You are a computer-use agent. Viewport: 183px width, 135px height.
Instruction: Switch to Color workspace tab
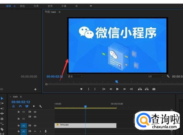(x=23, y=6)
